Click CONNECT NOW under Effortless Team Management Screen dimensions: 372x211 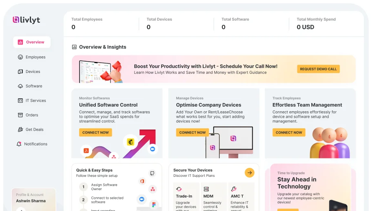[x=289, y=132]
